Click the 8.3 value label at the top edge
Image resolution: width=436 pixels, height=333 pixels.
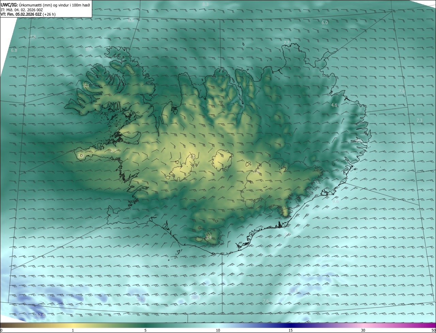point(205,4)
